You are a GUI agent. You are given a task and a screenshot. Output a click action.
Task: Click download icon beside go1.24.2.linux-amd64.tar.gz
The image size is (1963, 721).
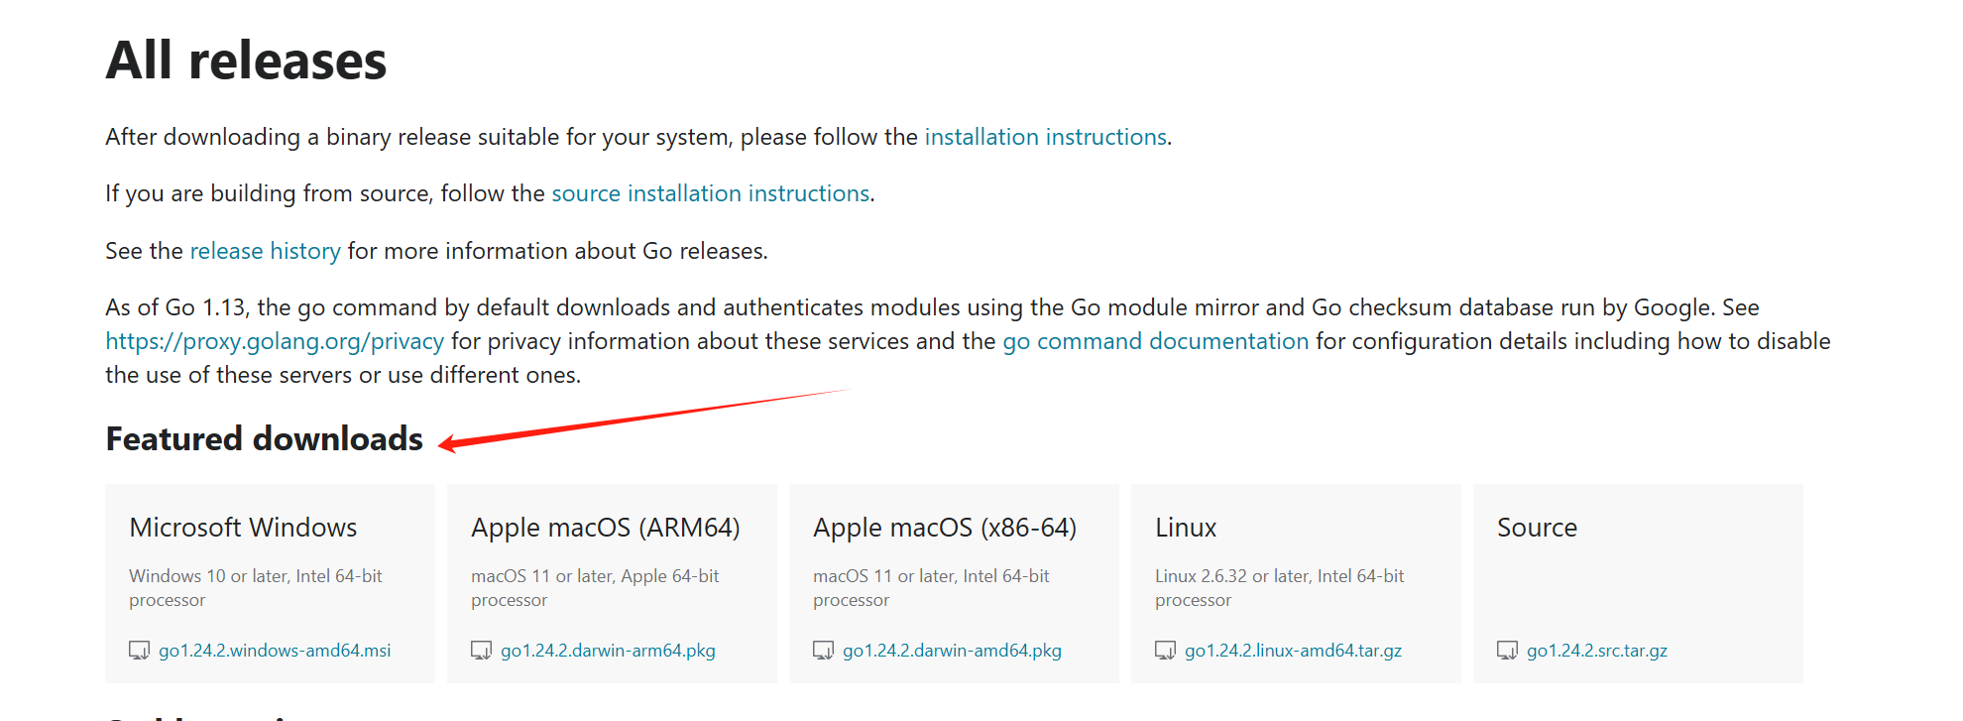coord(1165,651)
